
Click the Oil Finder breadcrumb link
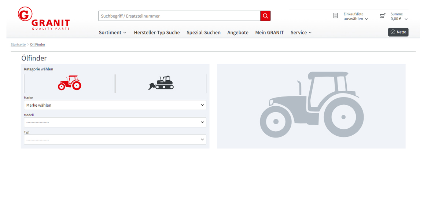tap(37, 44)
